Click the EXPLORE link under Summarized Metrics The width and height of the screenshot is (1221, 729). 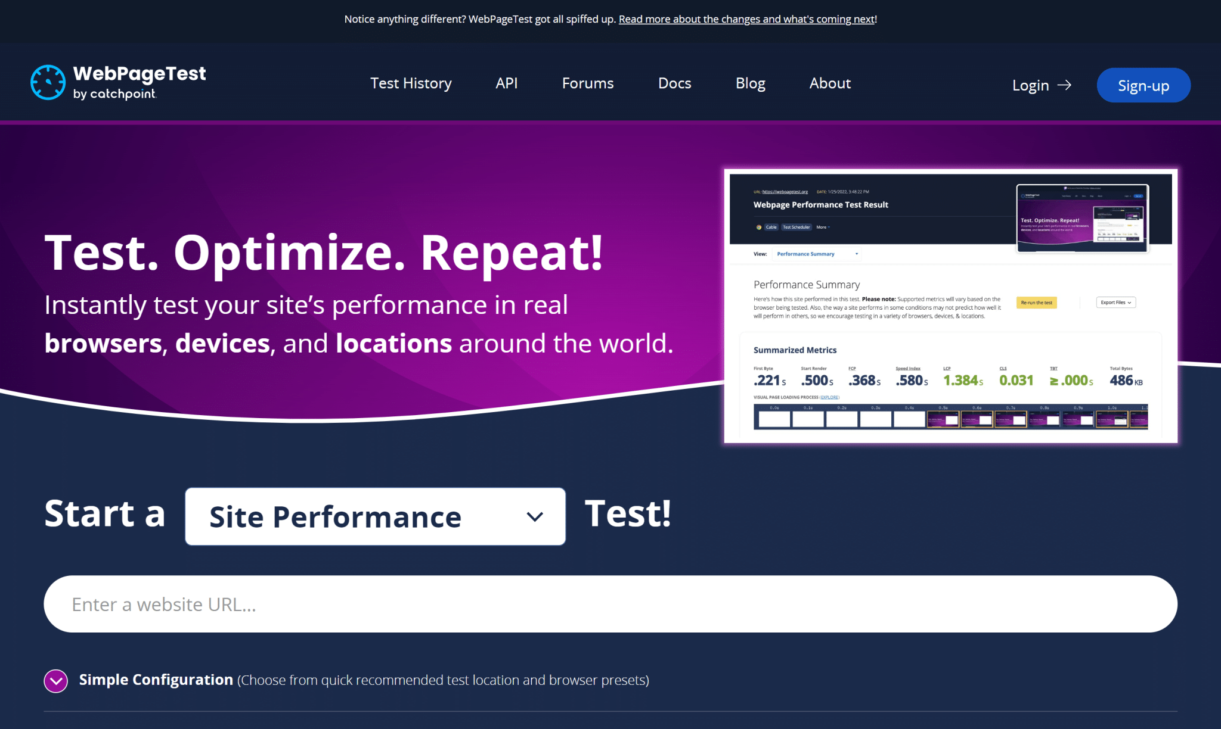pos(829,397)
